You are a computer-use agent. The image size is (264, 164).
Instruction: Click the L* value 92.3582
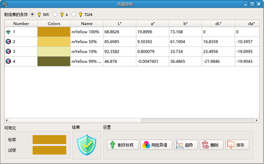pos(112,51)
